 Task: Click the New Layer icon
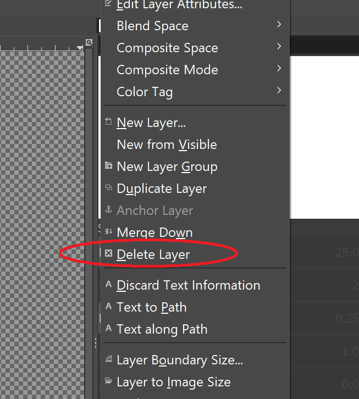click(x=108, y=123)
